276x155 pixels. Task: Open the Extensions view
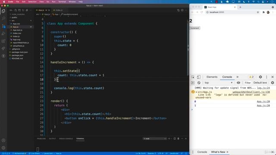point(3,41)
